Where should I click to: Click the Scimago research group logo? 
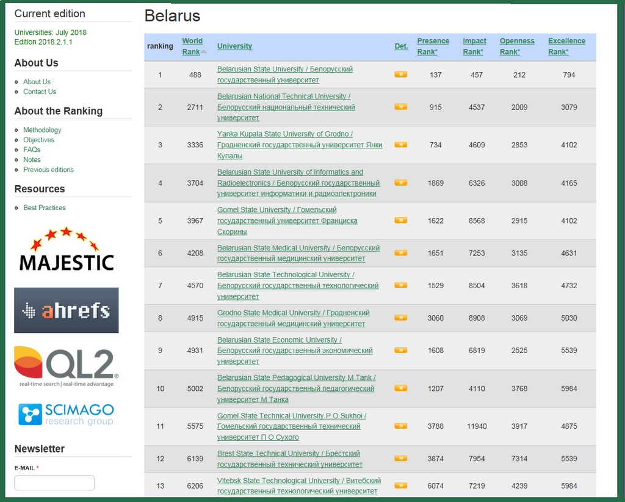pos(66,414)
